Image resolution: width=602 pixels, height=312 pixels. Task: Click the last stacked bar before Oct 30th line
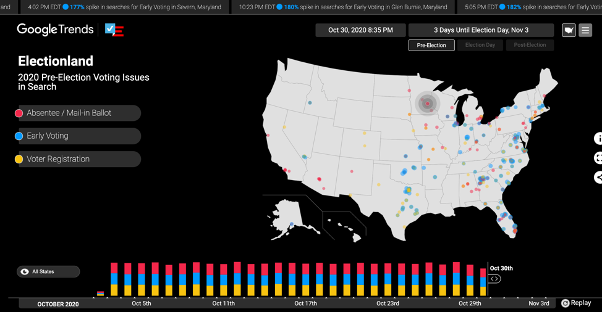pyautogui.click(x=483, y=282)
